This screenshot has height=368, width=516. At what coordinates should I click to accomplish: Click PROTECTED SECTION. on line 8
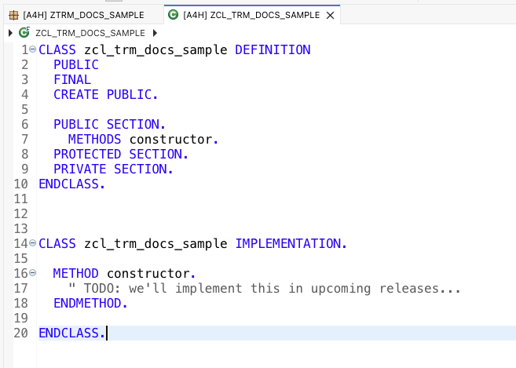(120, 155)
